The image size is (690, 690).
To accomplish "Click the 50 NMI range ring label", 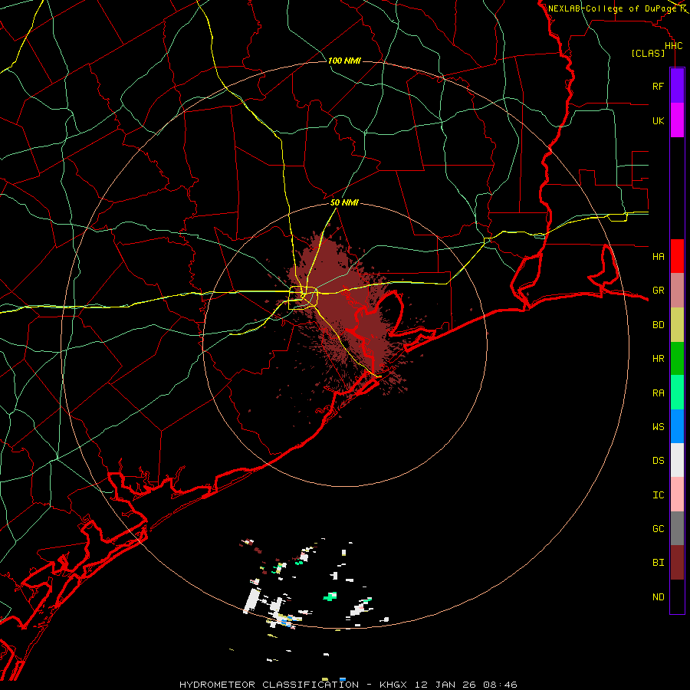I will tap(344, 203).
